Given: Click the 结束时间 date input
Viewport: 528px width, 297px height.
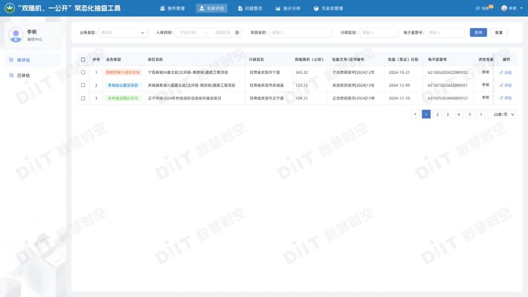Looking at the screenshot, I should [x=222, y=33].
